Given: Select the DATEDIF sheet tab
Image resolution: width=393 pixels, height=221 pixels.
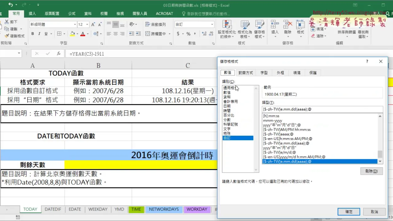Looking at the screenshot, I should 53,209.
